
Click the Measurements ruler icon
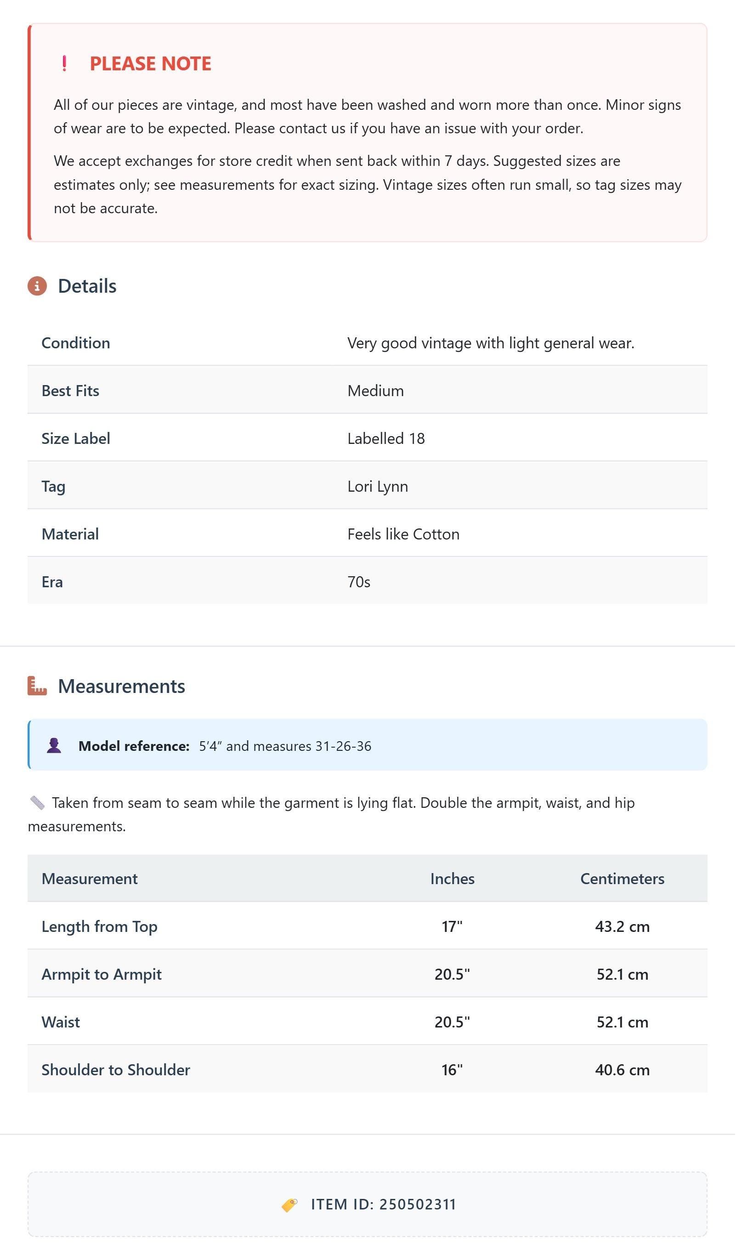(x=37, y=687)
